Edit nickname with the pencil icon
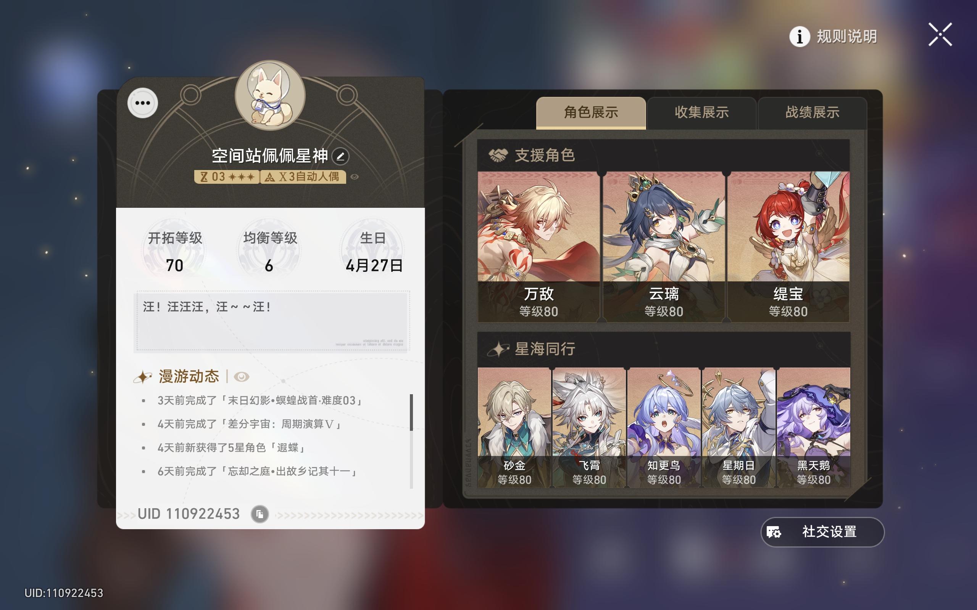Screen dimensions: 977x610 click(x=340, y=156)
